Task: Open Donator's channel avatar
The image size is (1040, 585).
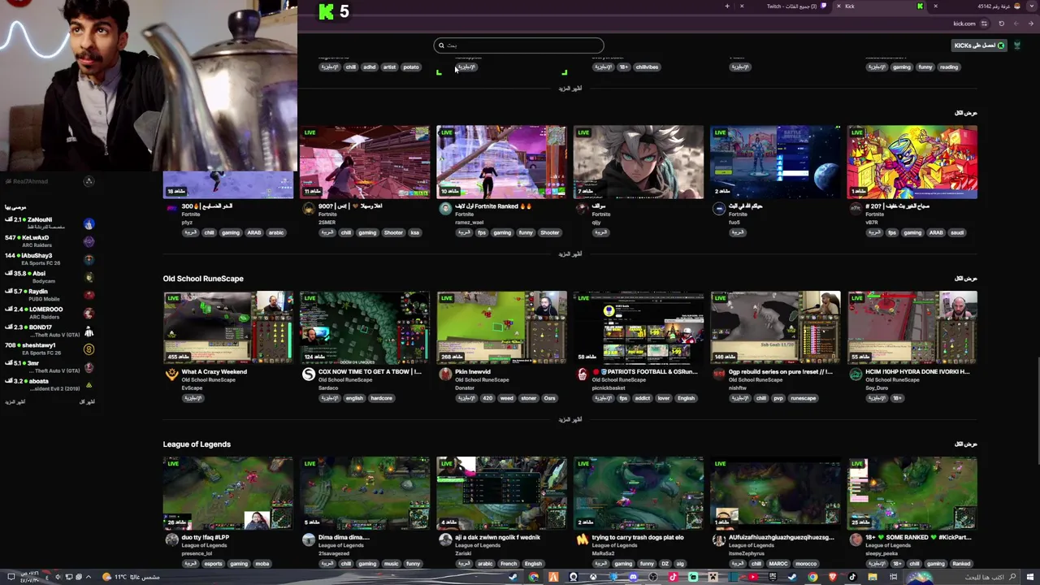Action: 445,375
